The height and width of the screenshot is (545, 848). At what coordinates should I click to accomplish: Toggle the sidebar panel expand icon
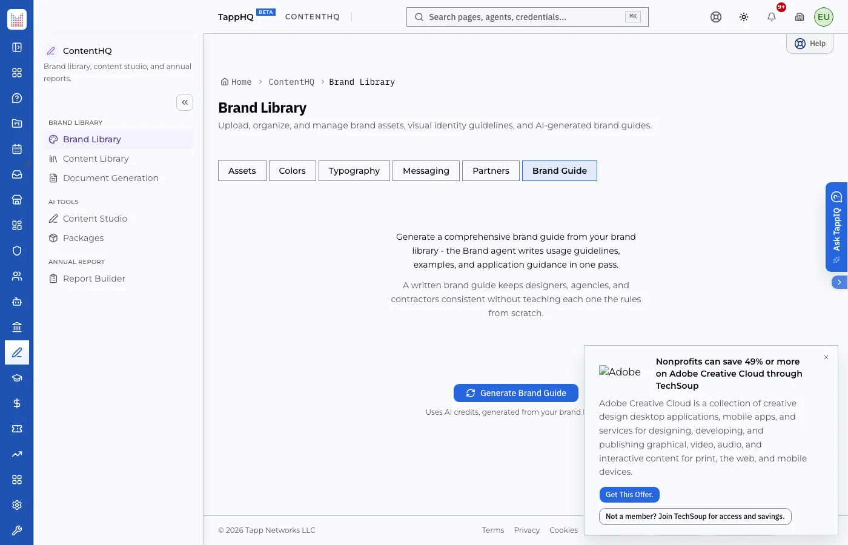pos(17,47)
